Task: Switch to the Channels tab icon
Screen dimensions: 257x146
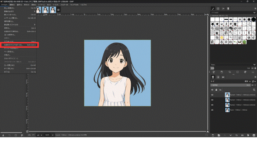Action: click(218, 77)
